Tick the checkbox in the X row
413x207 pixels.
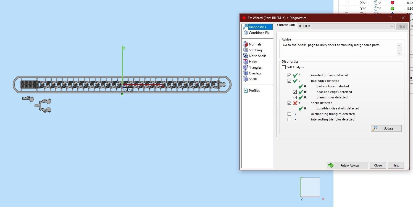pyautogui.click(x=346, y=2)
